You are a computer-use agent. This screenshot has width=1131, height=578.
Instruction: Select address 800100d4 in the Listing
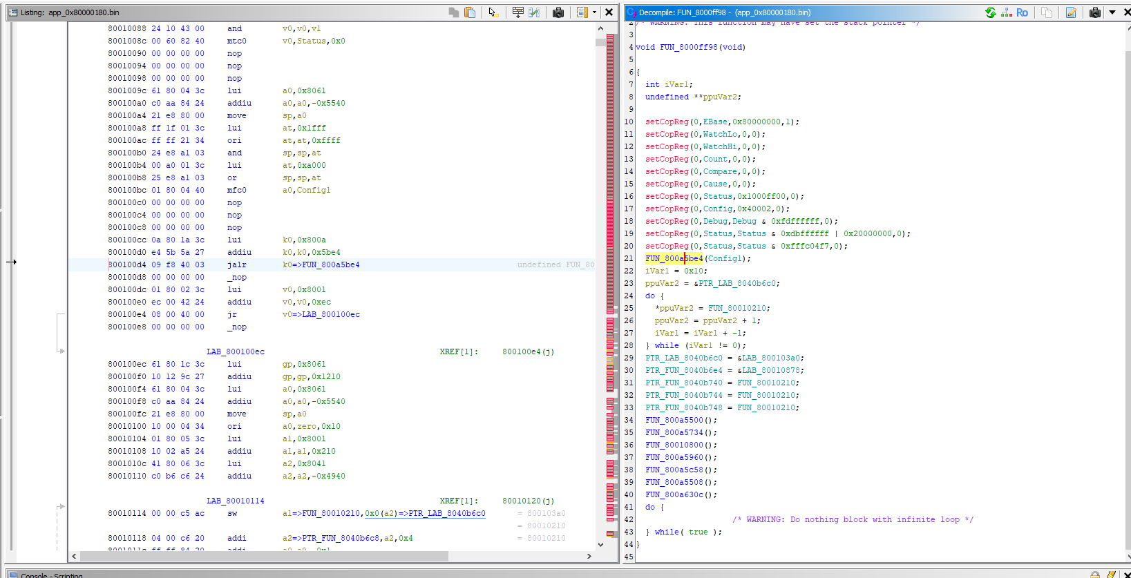(x=127, y=264)
